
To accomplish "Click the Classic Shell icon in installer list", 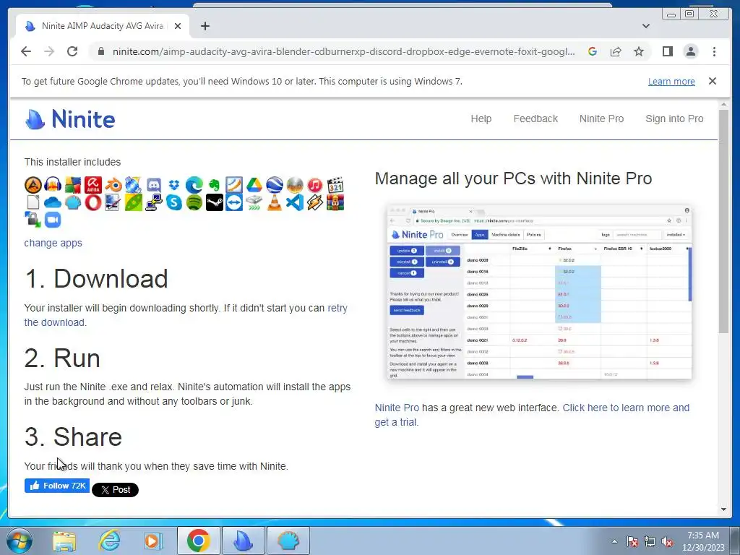I will [73, 202].
